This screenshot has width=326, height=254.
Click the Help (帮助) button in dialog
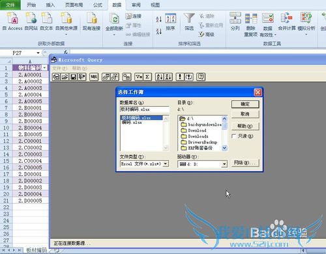pos(245,126)
